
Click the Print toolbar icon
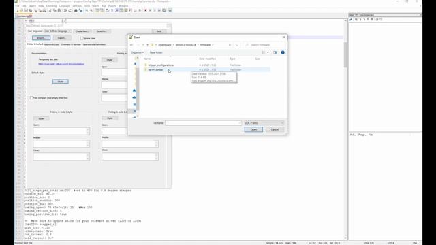44,10
